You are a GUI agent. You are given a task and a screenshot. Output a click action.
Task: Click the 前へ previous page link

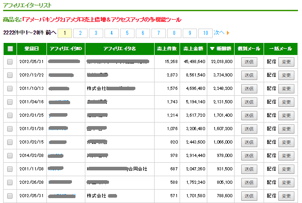coord(51,33)
